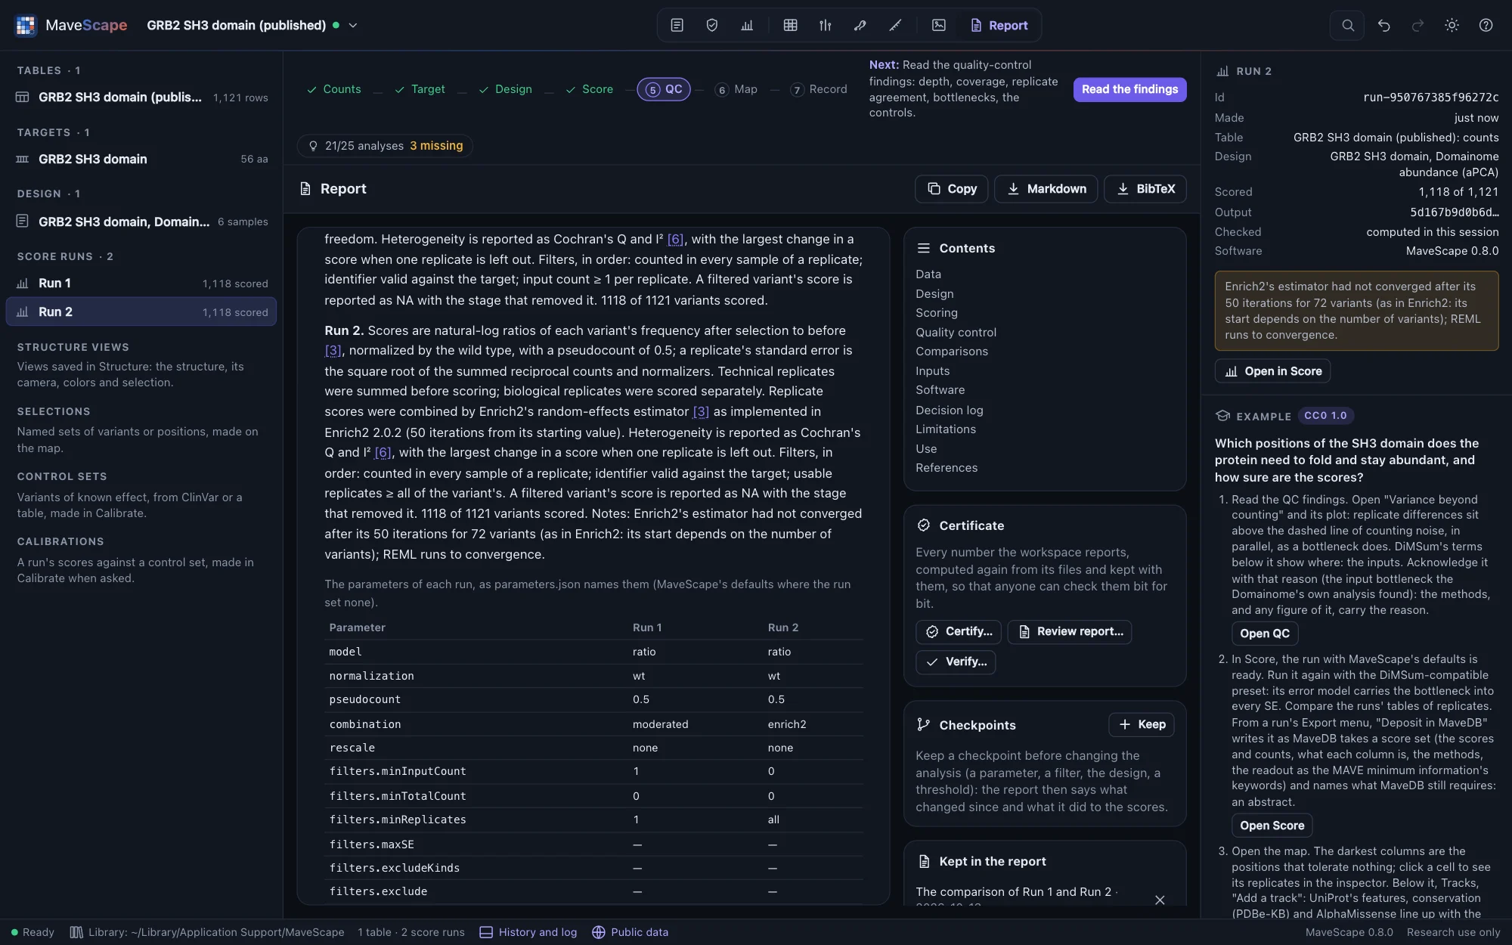Open the GRB2 SH3 domain target row
1512x945 pixels.
click(141, 159)
